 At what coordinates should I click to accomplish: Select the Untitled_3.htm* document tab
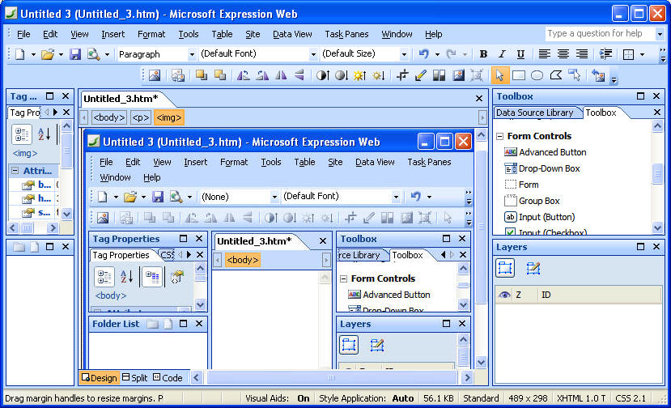point(121,99)
